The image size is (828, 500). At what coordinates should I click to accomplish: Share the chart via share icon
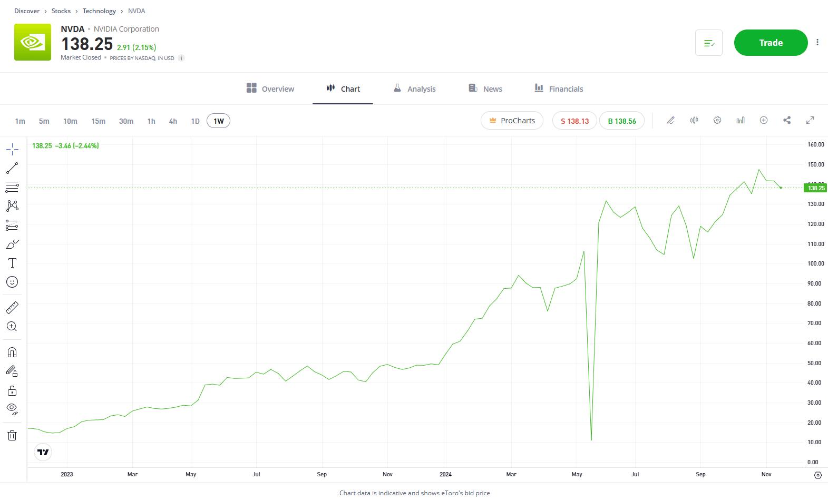(x=787, y=120)
